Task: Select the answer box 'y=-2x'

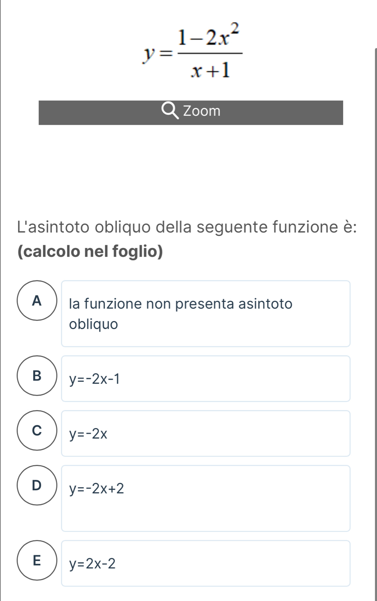Action: [206, 433]
